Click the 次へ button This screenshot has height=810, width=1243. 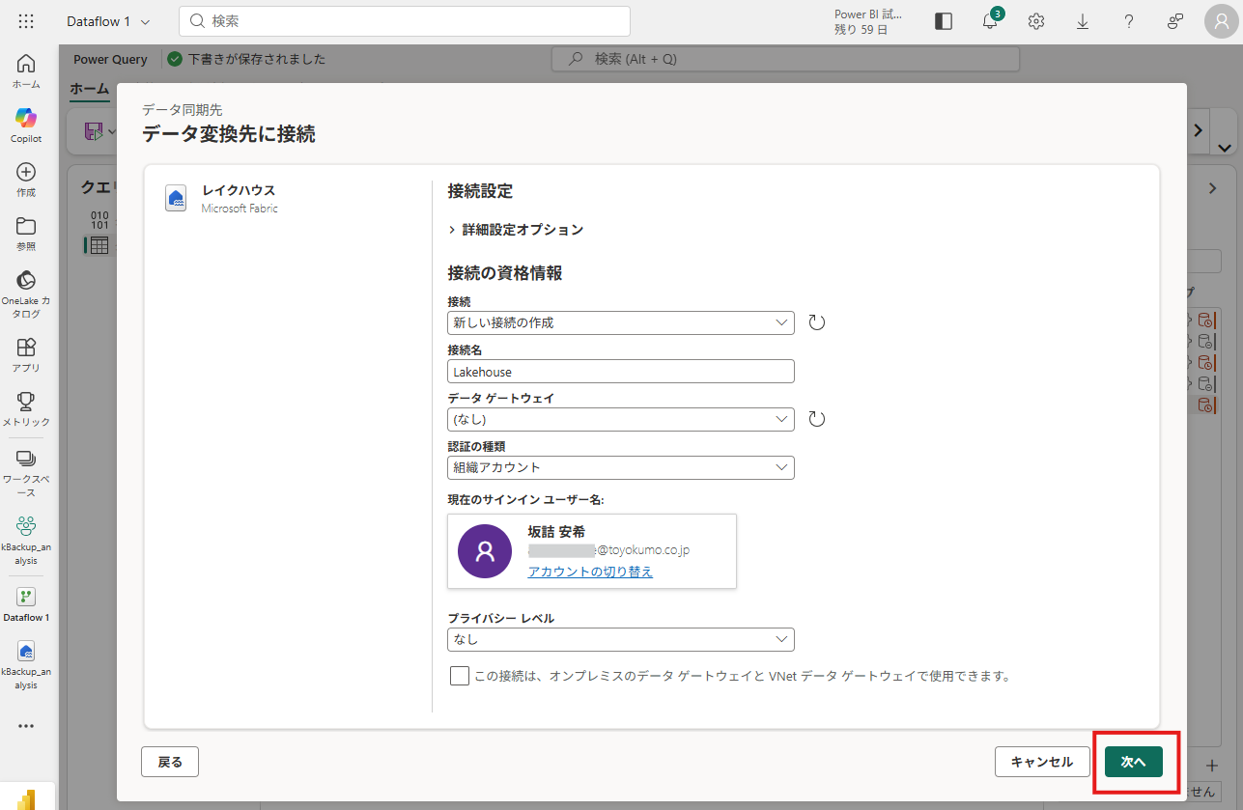(x=1133, y=762)
